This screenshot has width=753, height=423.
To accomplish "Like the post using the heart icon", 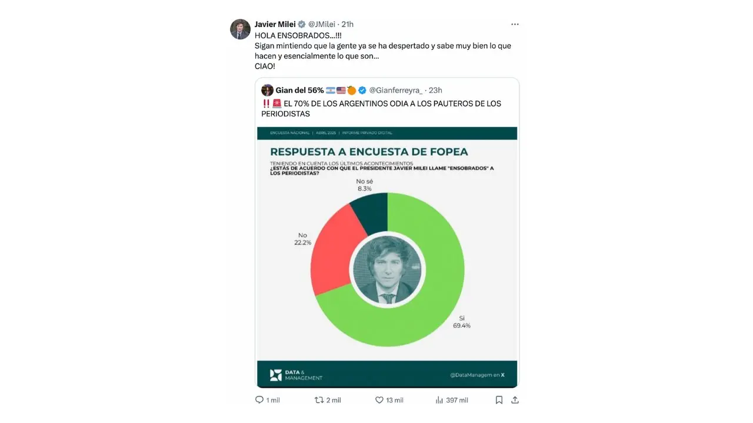I will 379,399.
